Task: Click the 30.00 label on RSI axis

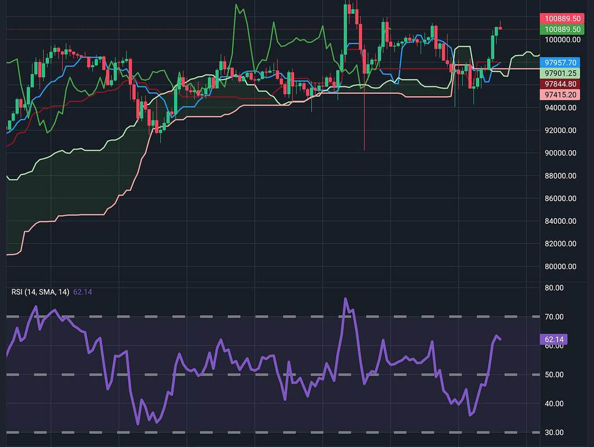Action: click(x=555, y=432)
